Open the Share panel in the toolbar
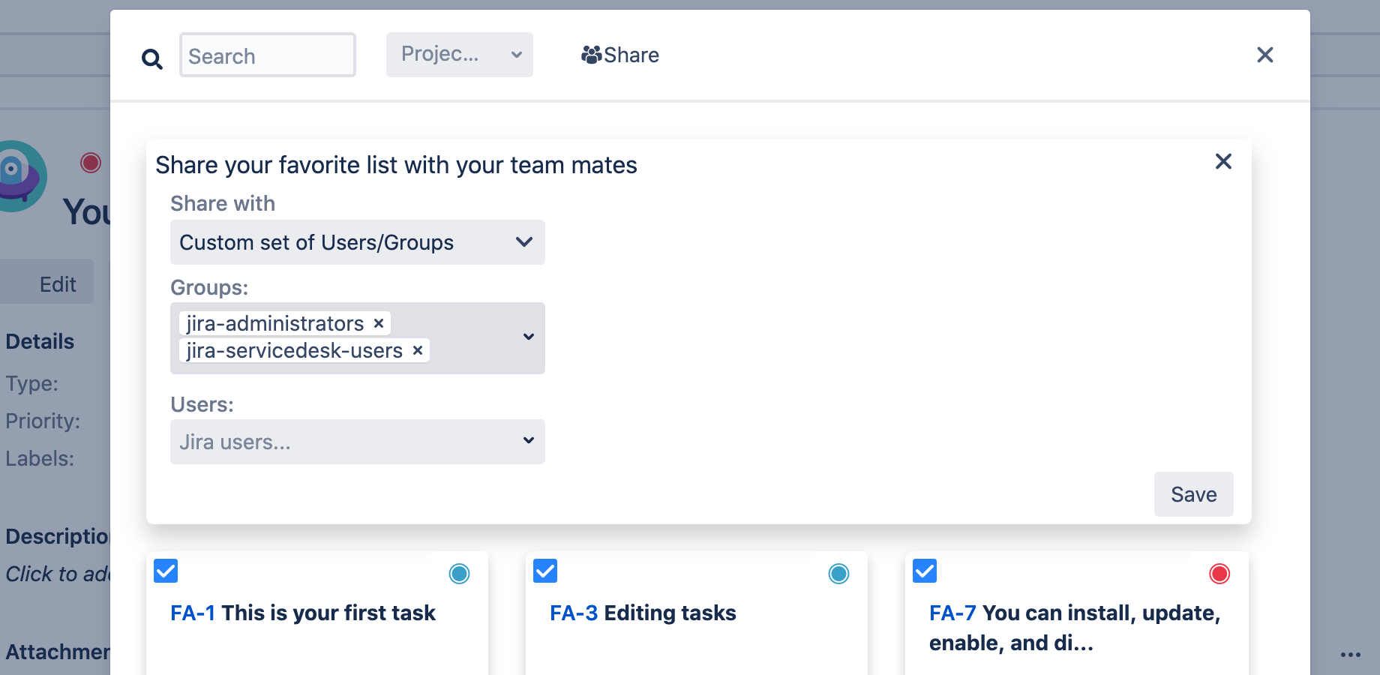Image resolution: width=1380 pixels, height=675 pixels. pyautogui.click(x=619, y=55)
